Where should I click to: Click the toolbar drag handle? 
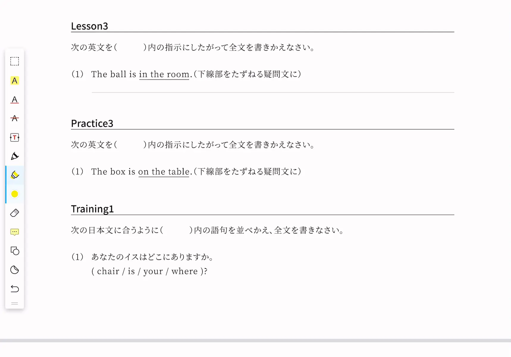click(x=15, y=303)
